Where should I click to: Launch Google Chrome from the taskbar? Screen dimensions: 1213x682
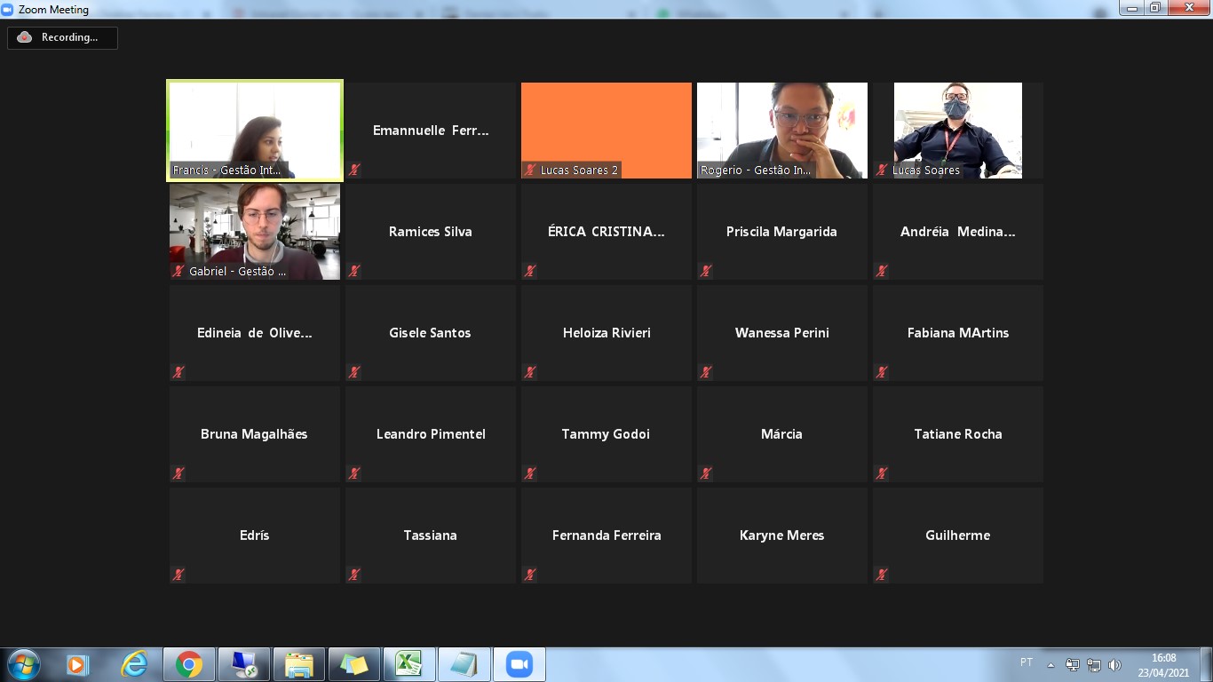tap(188, 664)
